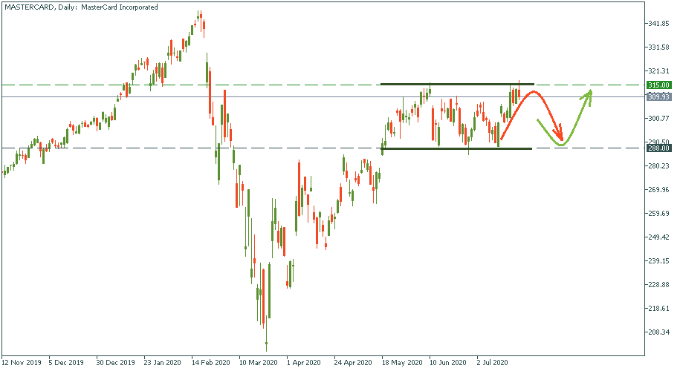
Task: Select the grey 309.93 current price label
Action: pos(659,96)
